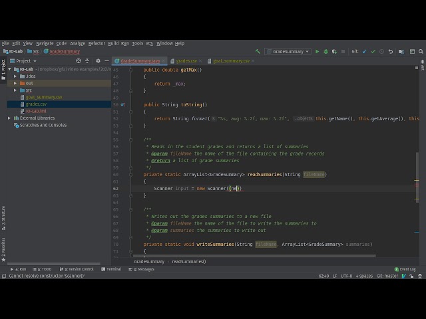
Task: Click the Build project hammer icon
Action: (258, 51)
